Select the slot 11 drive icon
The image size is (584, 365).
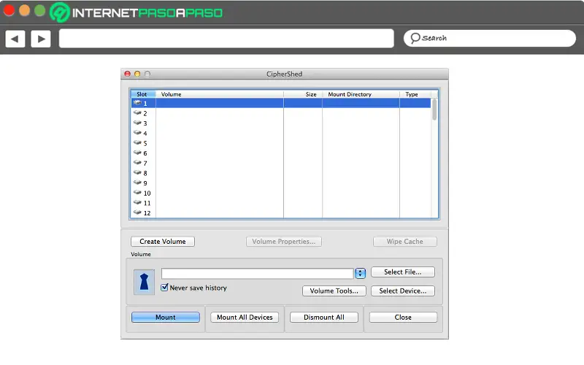click(x=137, y=203)
